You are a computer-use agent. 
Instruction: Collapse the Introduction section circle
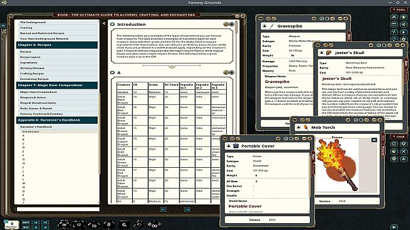click(113, 25)
